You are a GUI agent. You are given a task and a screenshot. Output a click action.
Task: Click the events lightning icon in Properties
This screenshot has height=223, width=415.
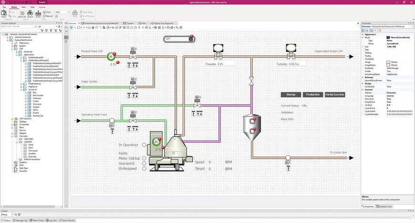pyautogui.click(x=375, y=30)
